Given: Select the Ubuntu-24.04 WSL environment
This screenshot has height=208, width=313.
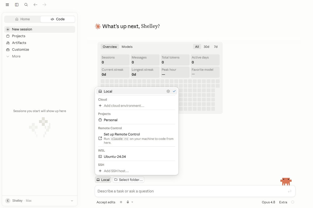Looking at the screenshot, I should 137,157.
